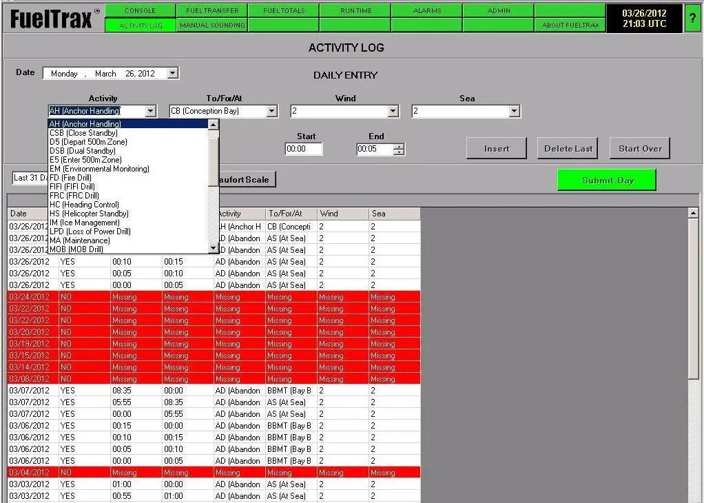The height and width of the screenshot is (503, 704).
Task: Choose IM (Ice Management) activity
Action: 128,223
